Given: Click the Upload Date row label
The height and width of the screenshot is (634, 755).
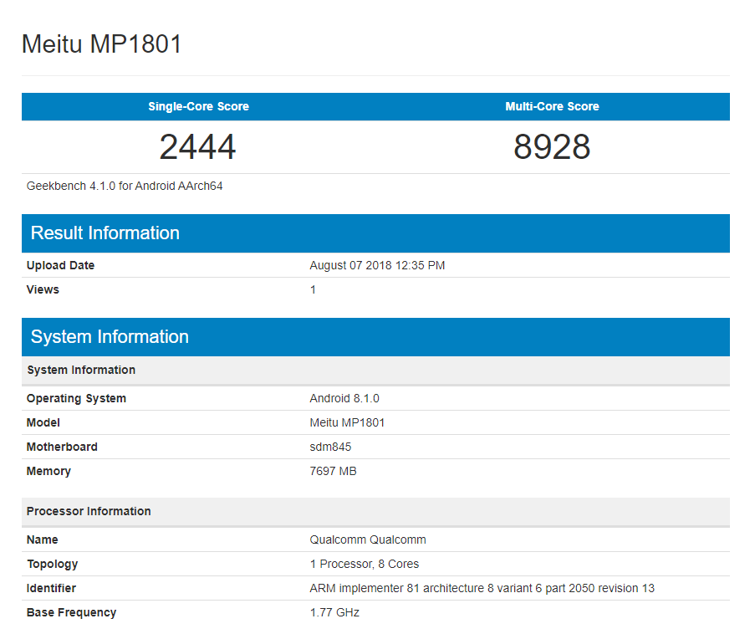Looking at the screenshot, I should point(60,265).
